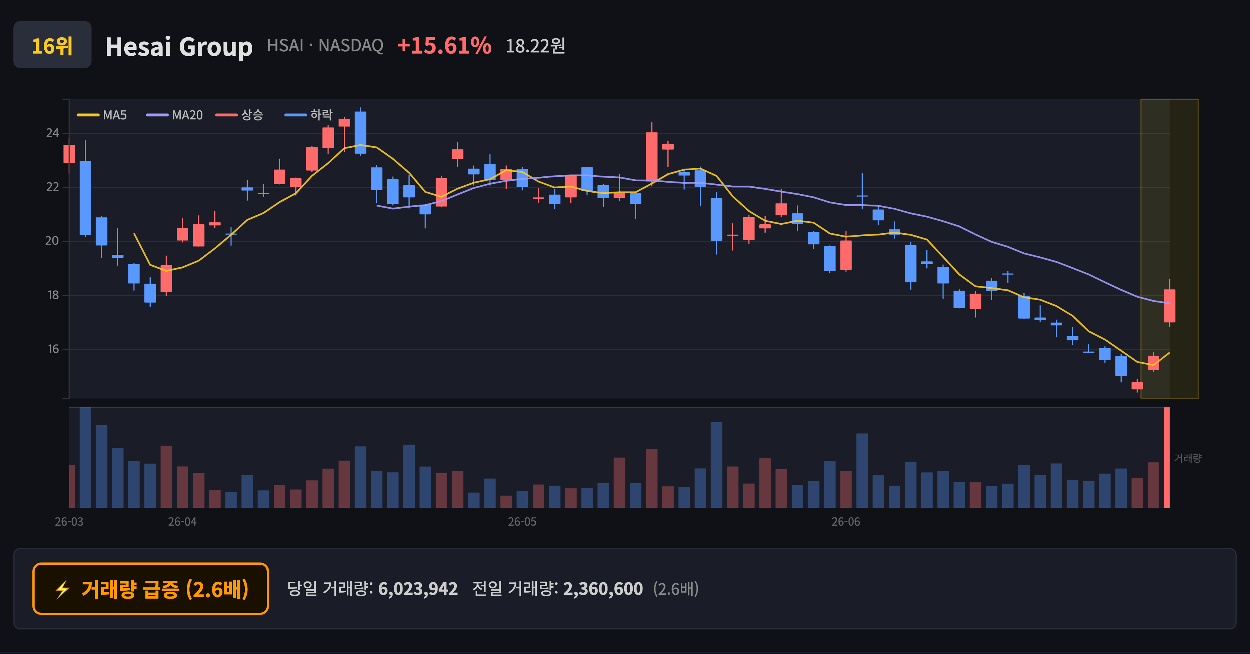Click the yellow MA5 legend line swatch
The height and width of the screenshot is (654, 1250).
click(88, 115)
